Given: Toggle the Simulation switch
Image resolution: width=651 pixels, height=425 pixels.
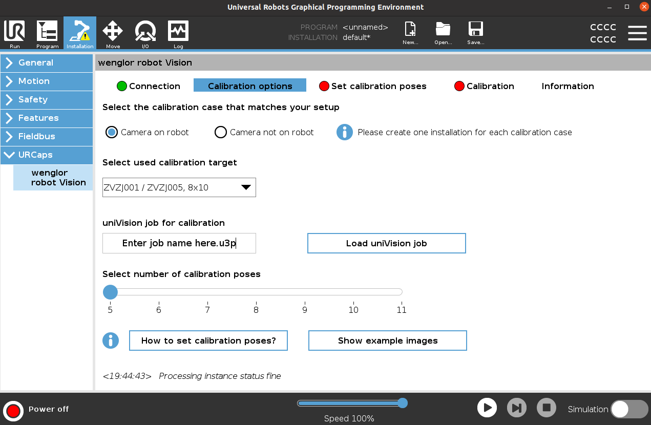Looking at the screenshot, I should pos(629,409).
